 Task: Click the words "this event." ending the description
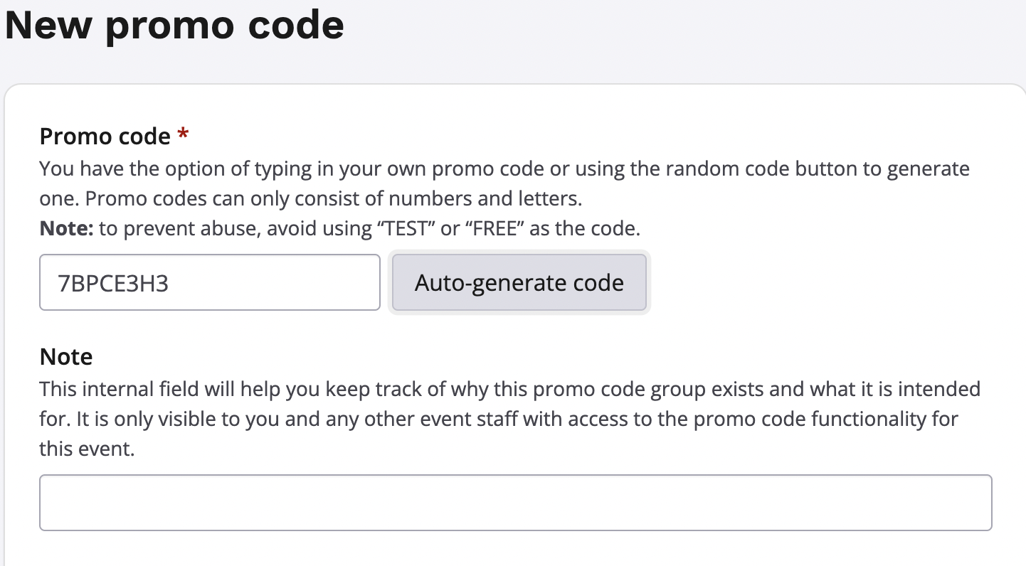pyautogui.click(x=87, y=449)
